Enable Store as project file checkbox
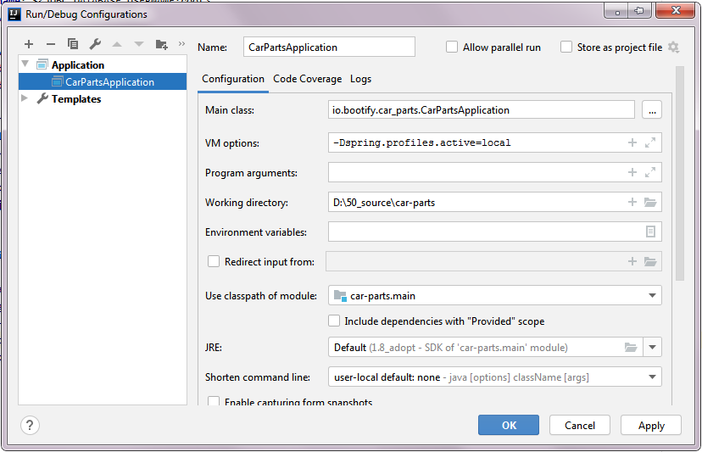This screenshot has height=452, width=702. tap(566, 47)
